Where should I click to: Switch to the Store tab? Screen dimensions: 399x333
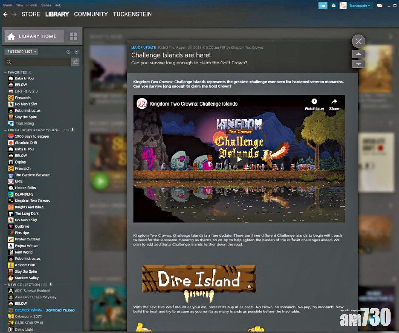31,14
